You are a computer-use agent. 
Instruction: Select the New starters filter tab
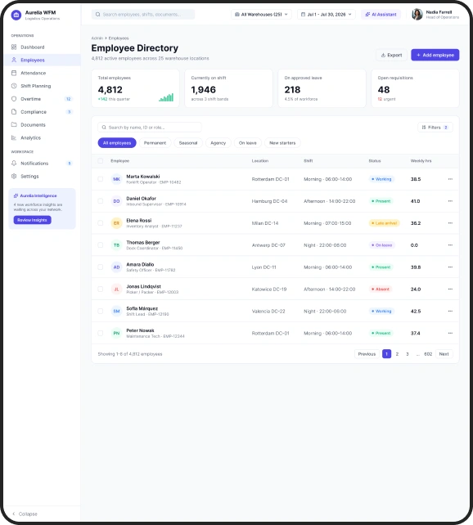coord(282,143)
